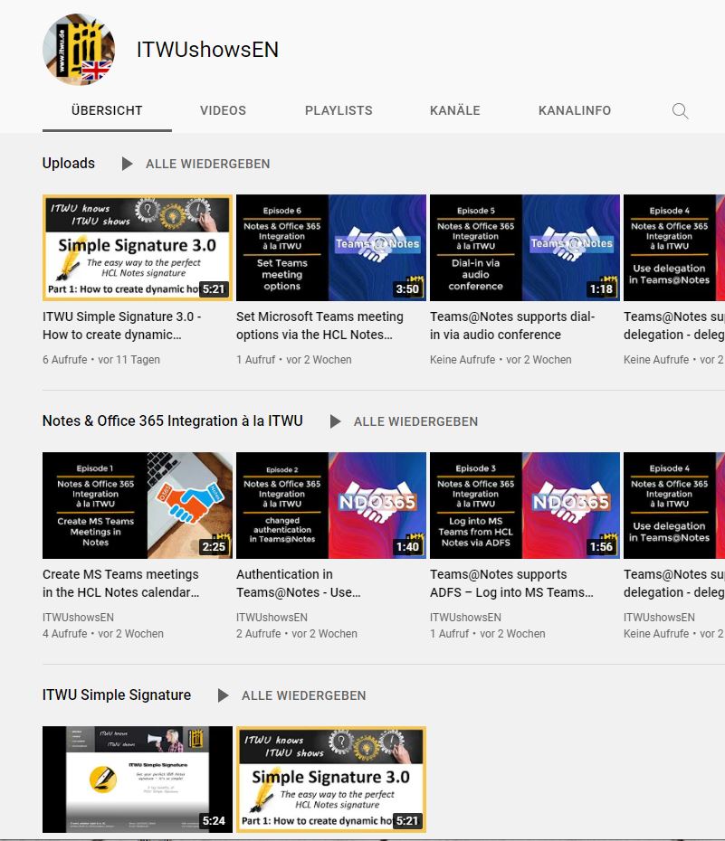Open Episode 3 Log into MS Teams thumbnail
This screenshot has width=725, height=841.
tap(525, 506)
